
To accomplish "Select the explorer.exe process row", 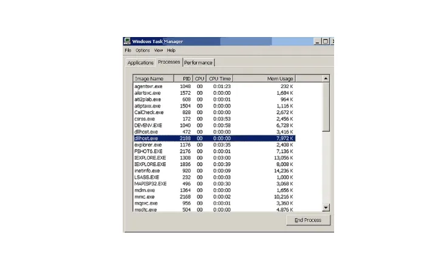I will (x=148, y=145).
